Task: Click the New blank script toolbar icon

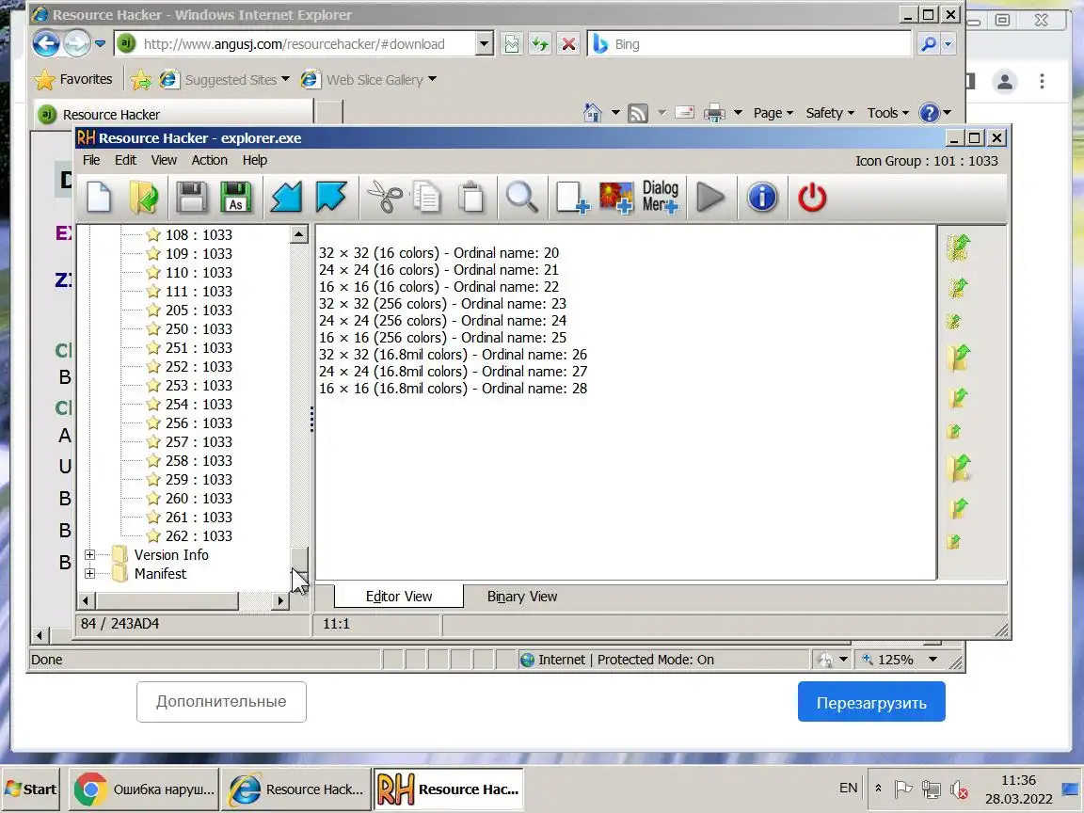Action: pyautogui.click(x=99, y=198)
